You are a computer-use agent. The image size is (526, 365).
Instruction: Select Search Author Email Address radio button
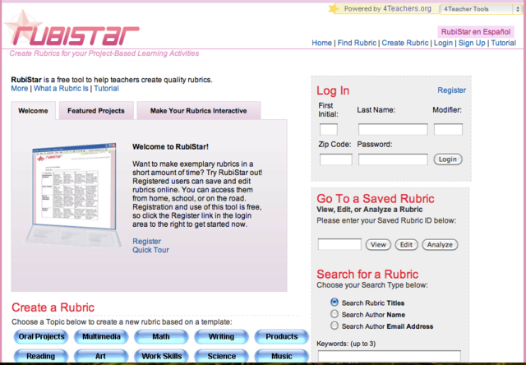pyautogui.click(x=335, y=326)
